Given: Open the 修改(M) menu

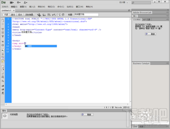Looking at the screenshot, I should (41, 7).
